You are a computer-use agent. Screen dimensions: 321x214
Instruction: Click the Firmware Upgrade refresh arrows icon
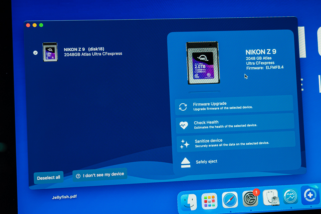click(x=183, y=107)
